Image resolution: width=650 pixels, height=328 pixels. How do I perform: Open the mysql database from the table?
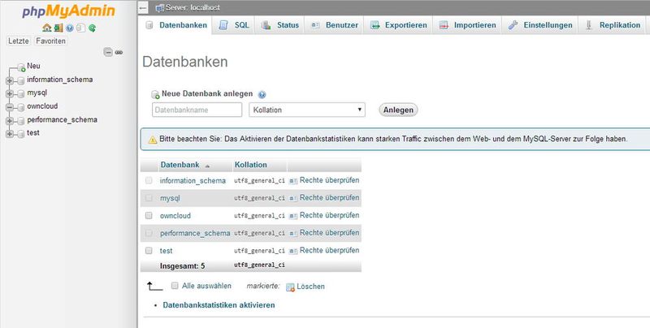point(170,198)
